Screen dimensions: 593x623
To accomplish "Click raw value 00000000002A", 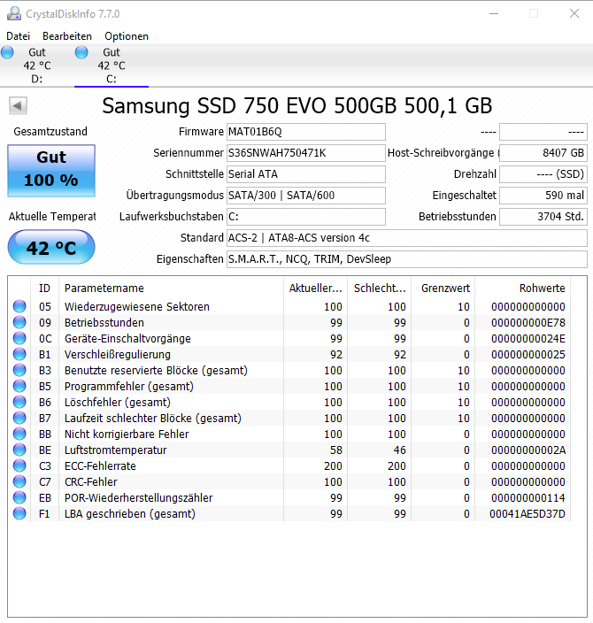I will pyautogui.click(x=528, y=450).
